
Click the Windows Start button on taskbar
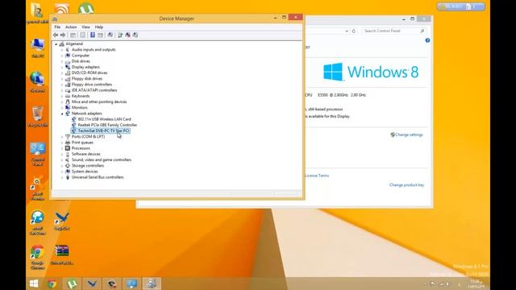[x=34, y=284]
